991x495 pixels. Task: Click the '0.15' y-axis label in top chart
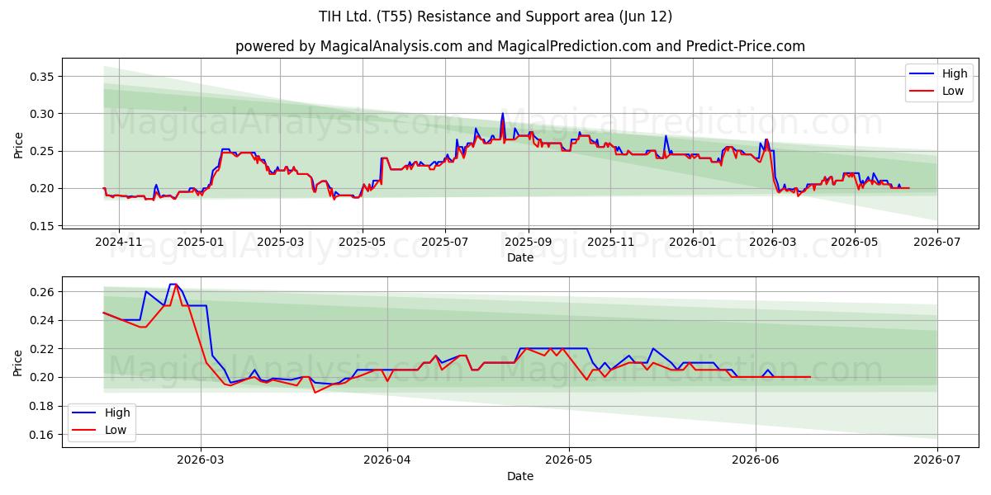click(43, 226)
